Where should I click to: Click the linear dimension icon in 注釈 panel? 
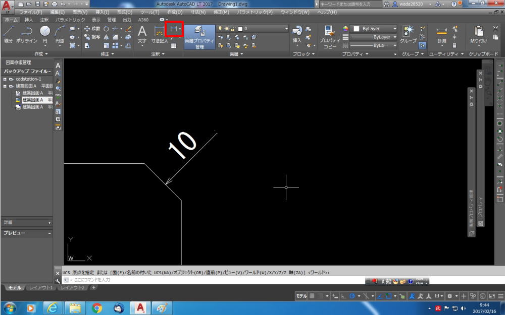[174, 29]
